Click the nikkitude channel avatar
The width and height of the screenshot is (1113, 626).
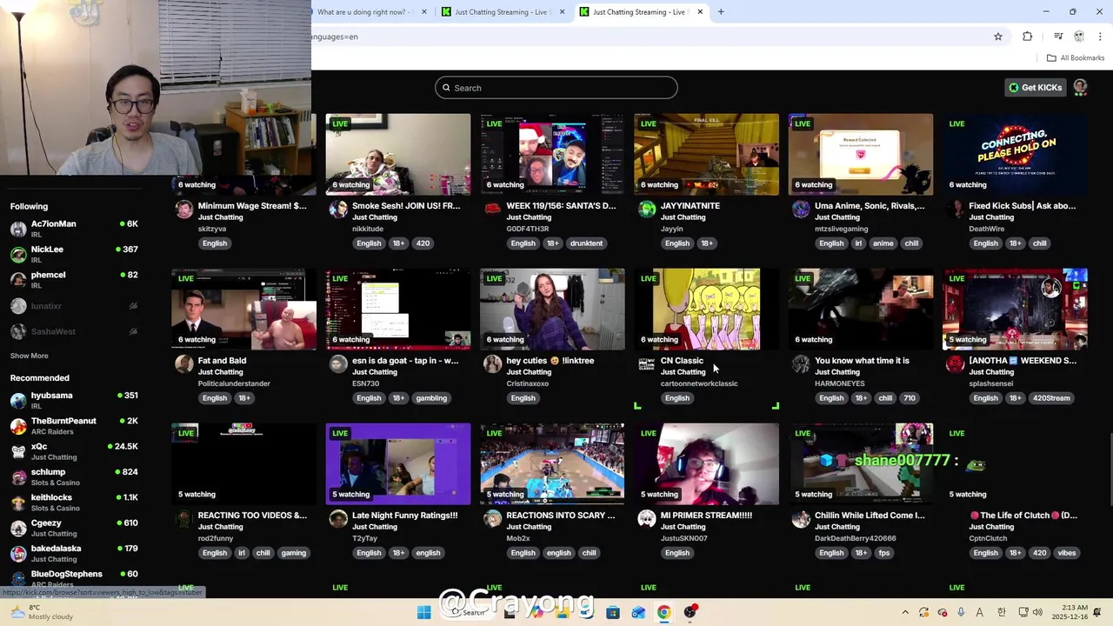338,209
